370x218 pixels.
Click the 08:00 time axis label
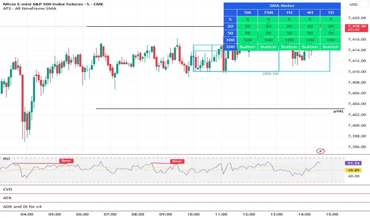tap(138, 214)
